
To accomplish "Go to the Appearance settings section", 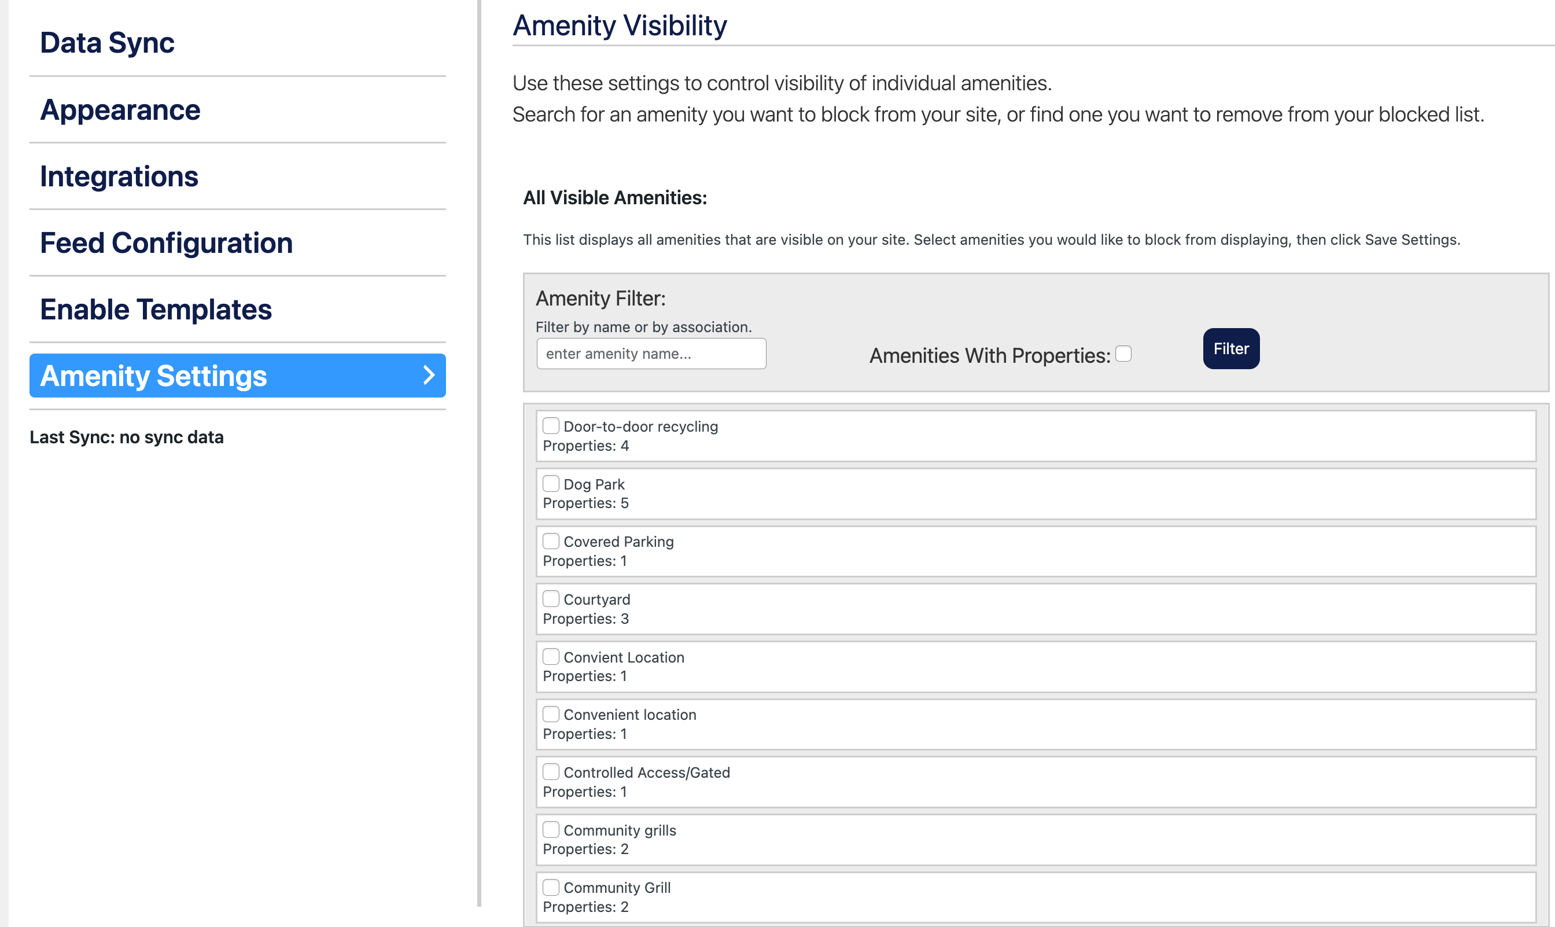I will coord(120,110).
